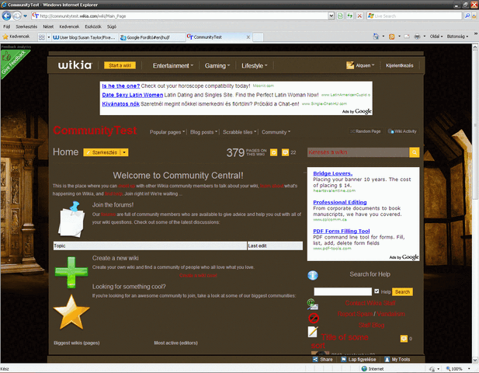The image size is (479, 373).
Task: Switch to the User blog:Susan Taylor tab
Action: pyautogui.click(x=85, y=37)
